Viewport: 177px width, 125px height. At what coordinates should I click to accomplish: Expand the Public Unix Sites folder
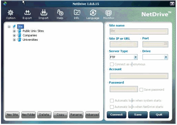pos(14,31)
